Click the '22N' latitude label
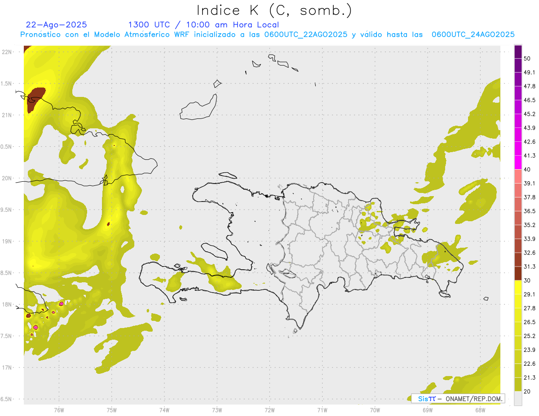The width and height of the screenshot is (539, 416). tap(7, 52)
